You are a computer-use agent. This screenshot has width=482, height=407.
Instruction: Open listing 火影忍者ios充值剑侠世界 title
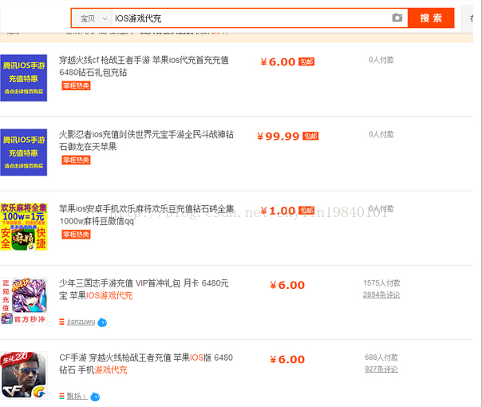146,140
